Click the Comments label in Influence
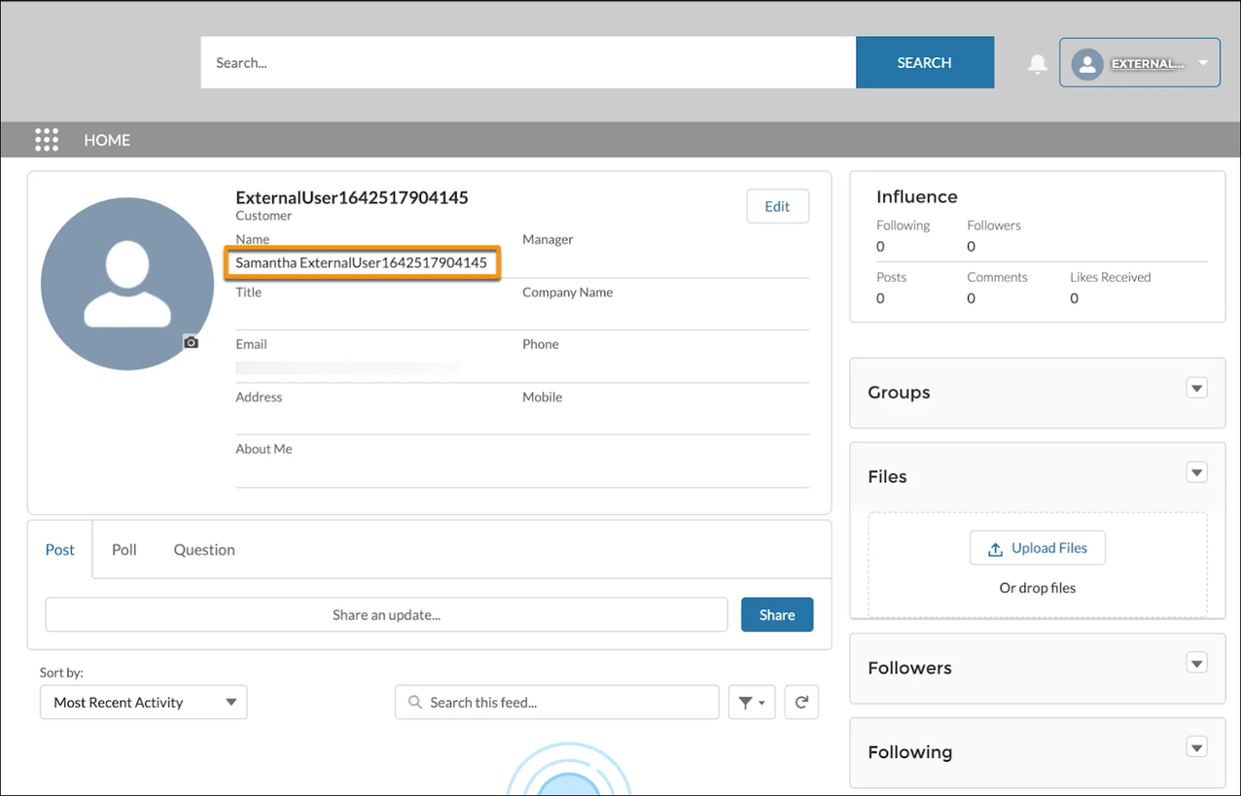Viewport: 1241px width, 796px height. (997, 277)
